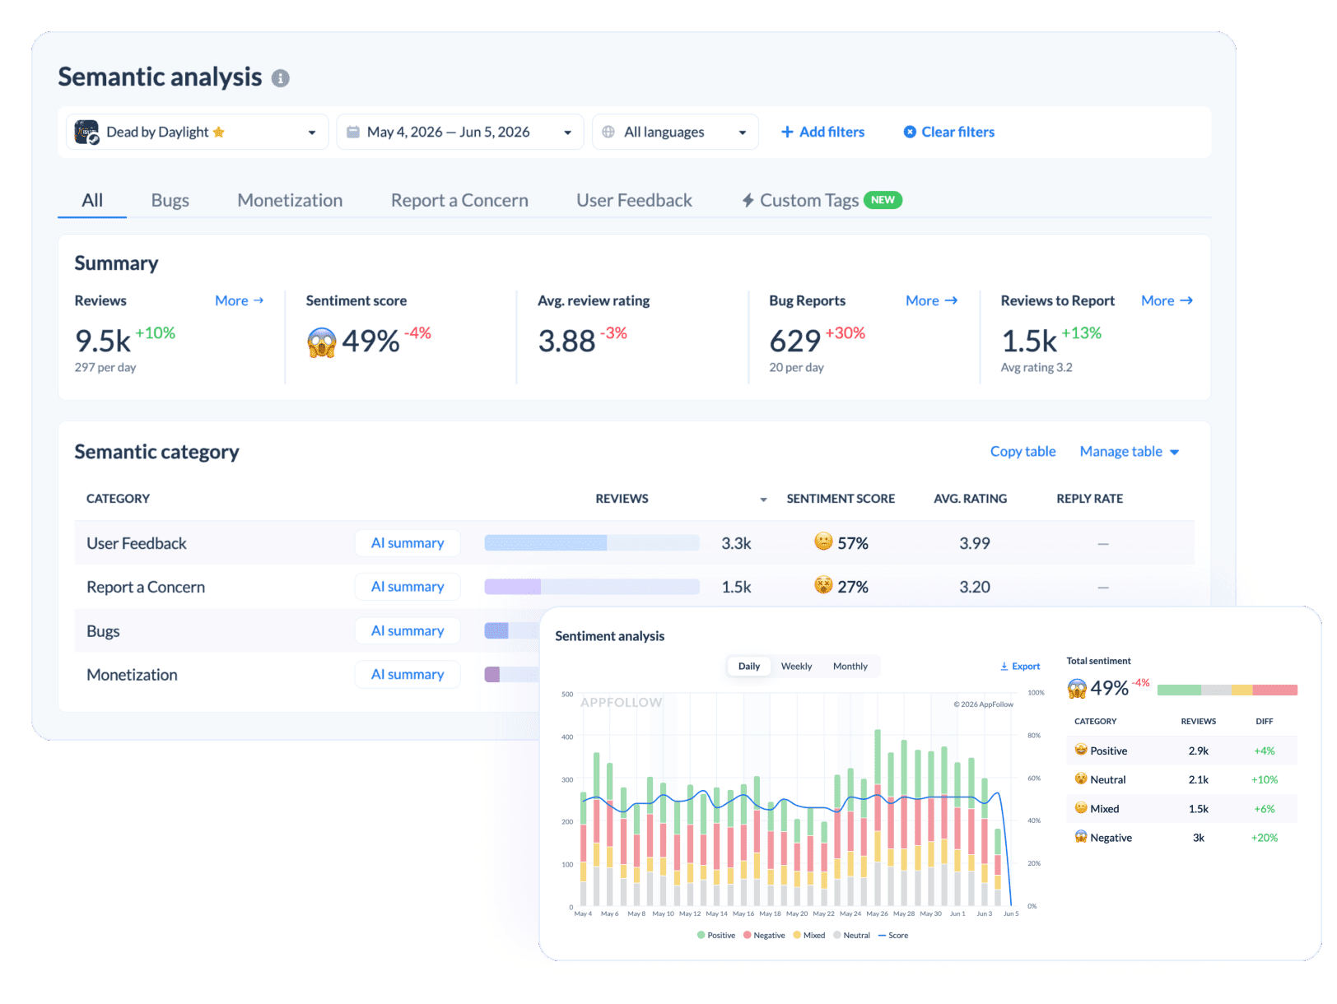Click the 9.5k Reviews summary value
The image size is (1337, 1004).
pos(103,341)
